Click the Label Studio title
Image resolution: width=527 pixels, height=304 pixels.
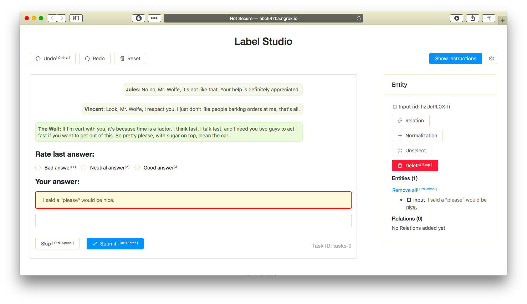pyautogui.click(x=263, y=41)
